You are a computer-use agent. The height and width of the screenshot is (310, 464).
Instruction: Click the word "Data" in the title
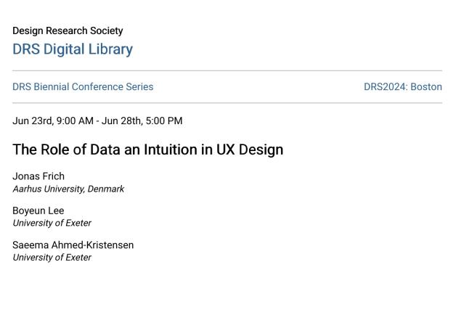coord(105,150)
